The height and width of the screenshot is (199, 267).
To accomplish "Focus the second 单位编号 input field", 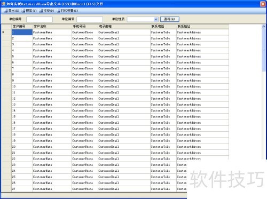I will click(90, 19).
